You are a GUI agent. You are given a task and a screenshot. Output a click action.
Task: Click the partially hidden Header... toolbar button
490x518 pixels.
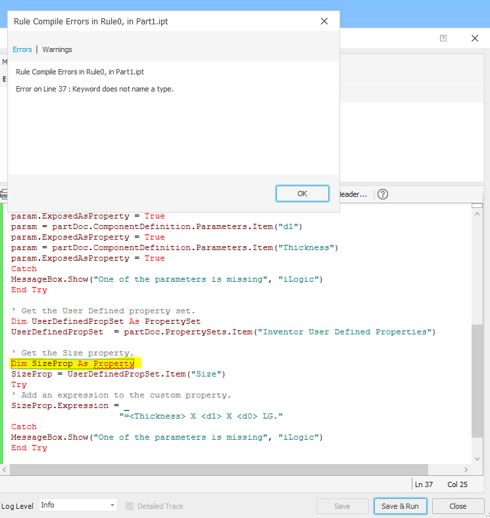pyautogui.click(x=353, y=194)
